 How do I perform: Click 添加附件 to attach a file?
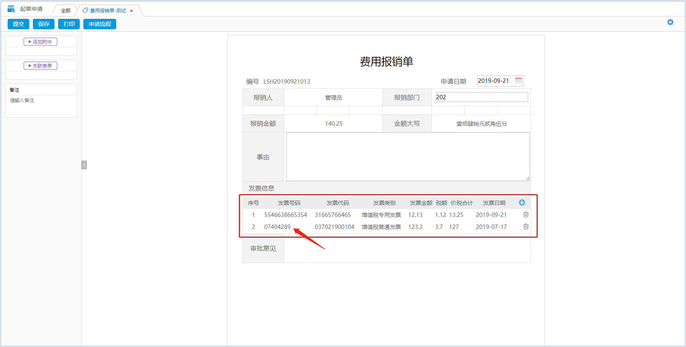click(40, 42)
